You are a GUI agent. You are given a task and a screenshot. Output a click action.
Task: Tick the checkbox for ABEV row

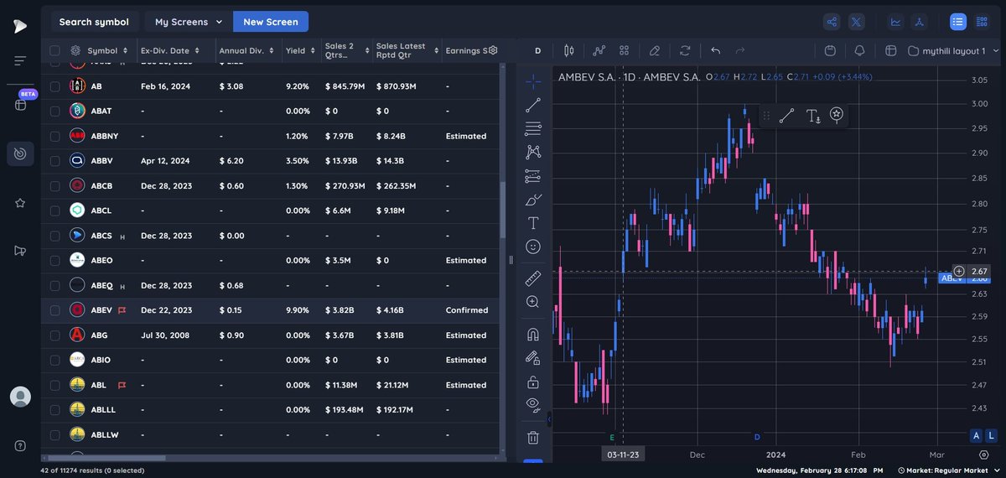click(54, 310)
